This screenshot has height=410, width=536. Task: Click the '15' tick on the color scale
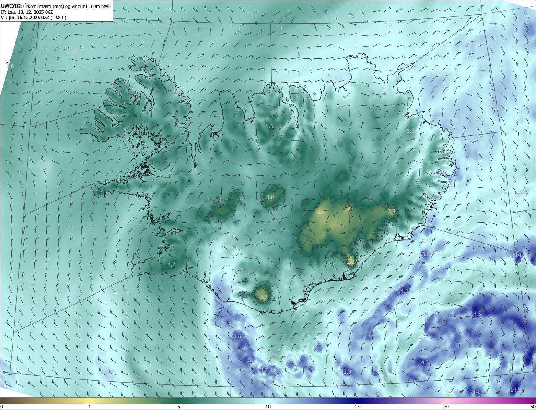coord(357,407)
